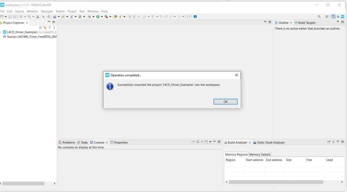Screen dimensions: 347x192
Task: Maximize the Project Explorer panel
Action: coord(53,22)
